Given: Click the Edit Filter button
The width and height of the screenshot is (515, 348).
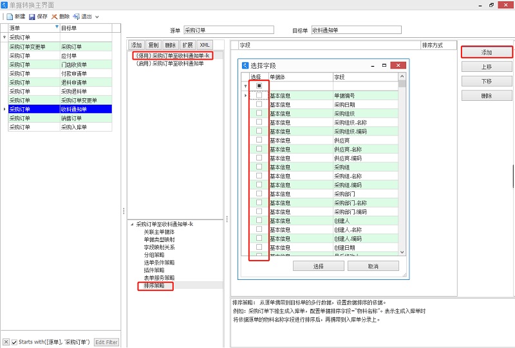Looking at the screenshot, I should pyautogui.click(x=107, y=342).
